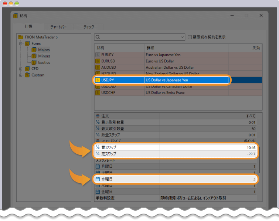
Task: Expand the CFD tree node
Action: coord(21,69)
